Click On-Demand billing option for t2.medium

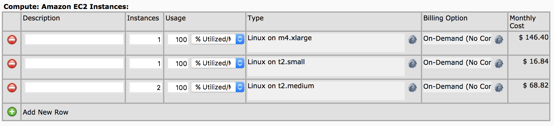pyautogui.click(x=457, y=86)
